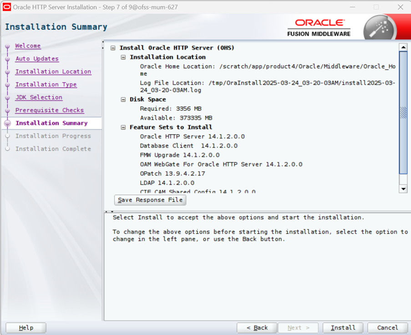This screenshot has width=411, height=335.
Task: Click the Installation Summary step bullet icon
Action: pos(8,123)
